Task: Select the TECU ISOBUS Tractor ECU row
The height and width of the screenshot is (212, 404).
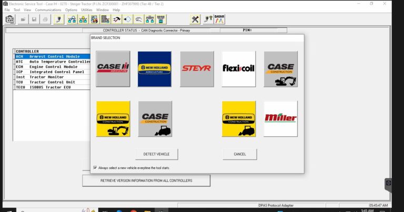Action: [52, 87]
